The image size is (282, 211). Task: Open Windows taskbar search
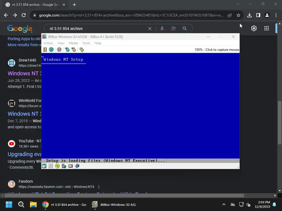pyautogui.click(x=21, y=204)
